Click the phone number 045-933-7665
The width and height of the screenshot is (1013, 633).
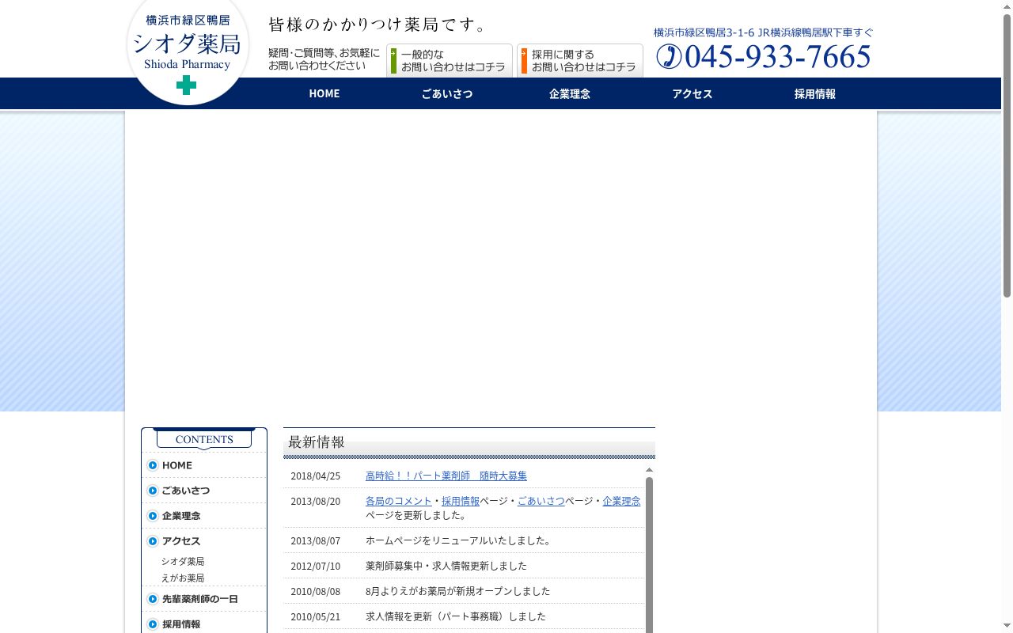coord(778,56)
